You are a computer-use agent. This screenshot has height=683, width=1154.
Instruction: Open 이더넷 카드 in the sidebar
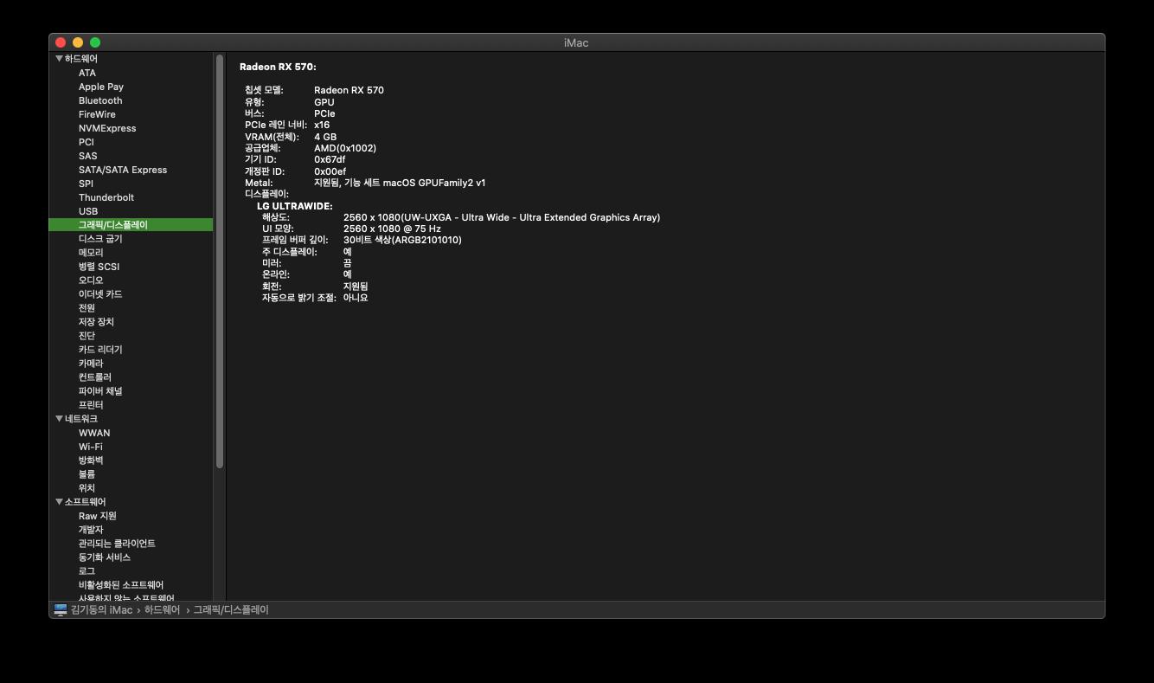[100, 294]
